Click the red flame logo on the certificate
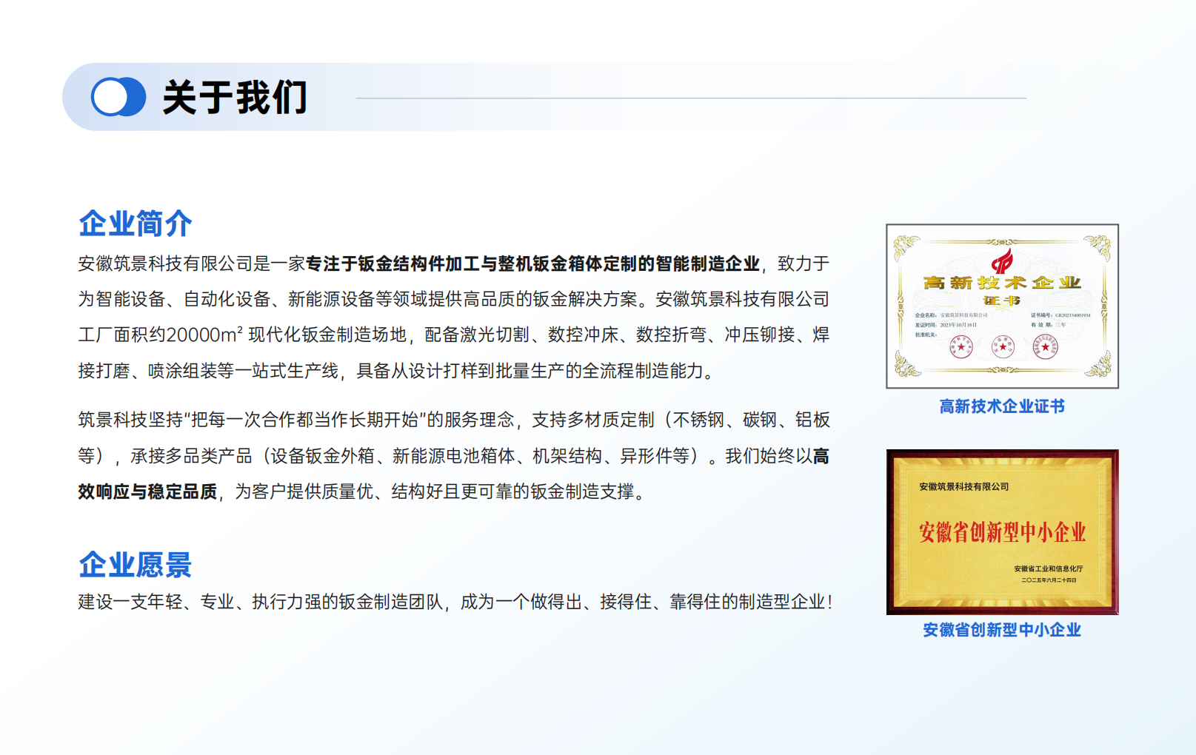This screenshot has width=1196, height=755. pos(1003,261)
